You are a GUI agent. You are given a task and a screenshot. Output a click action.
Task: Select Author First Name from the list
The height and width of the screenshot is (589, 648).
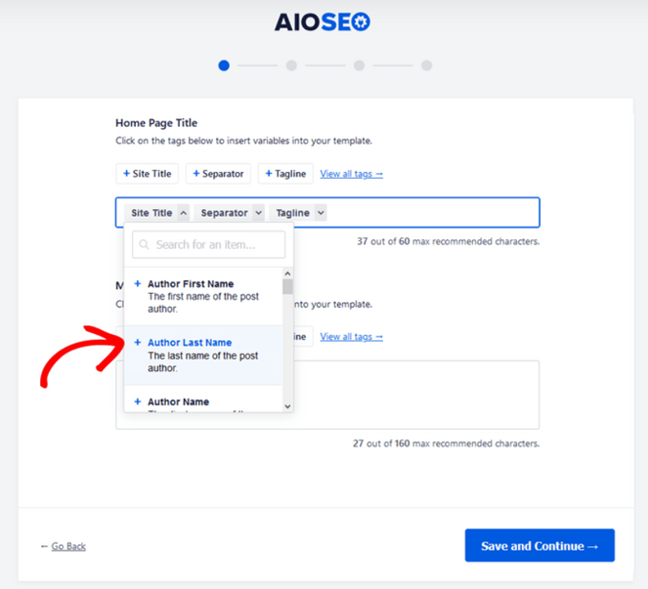(192, 284)
